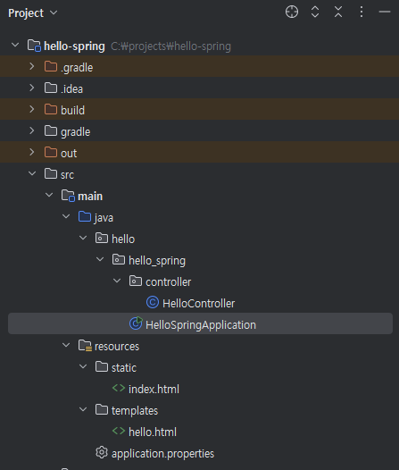Select the src folder label
Viewport: 399px width, 470px height.
click(67, 175)
